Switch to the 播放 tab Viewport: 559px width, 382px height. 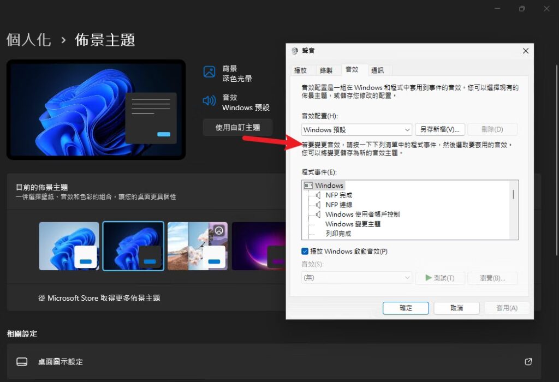tap(302, 70)
